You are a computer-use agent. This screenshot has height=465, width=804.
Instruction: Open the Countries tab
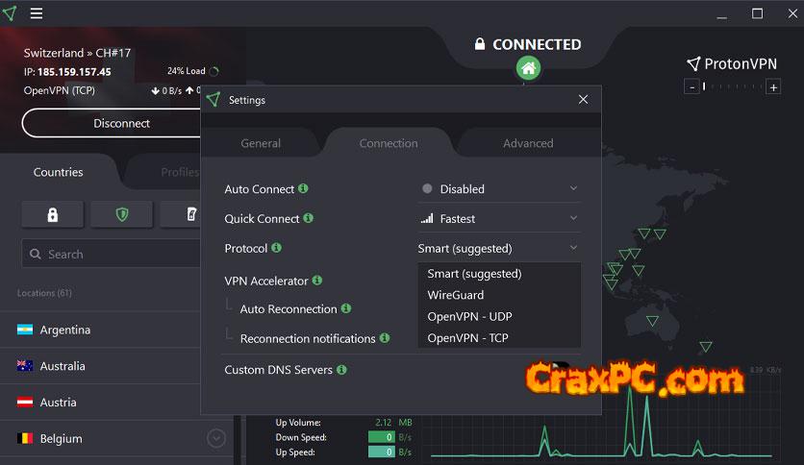58,172
